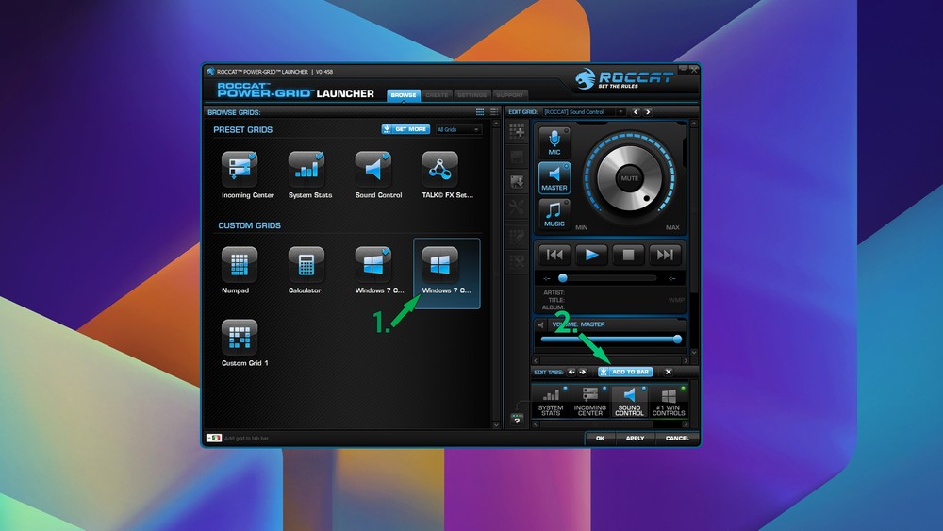Open the Numpad custom grid

(x=239, y=265)
